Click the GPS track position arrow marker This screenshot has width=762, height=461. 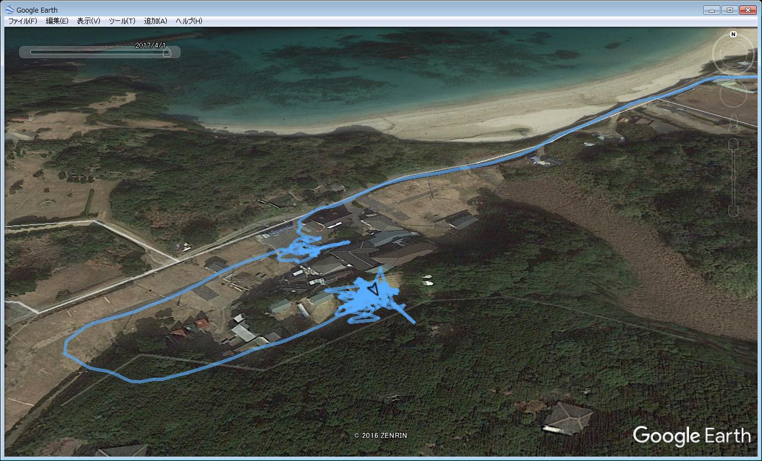373,288
